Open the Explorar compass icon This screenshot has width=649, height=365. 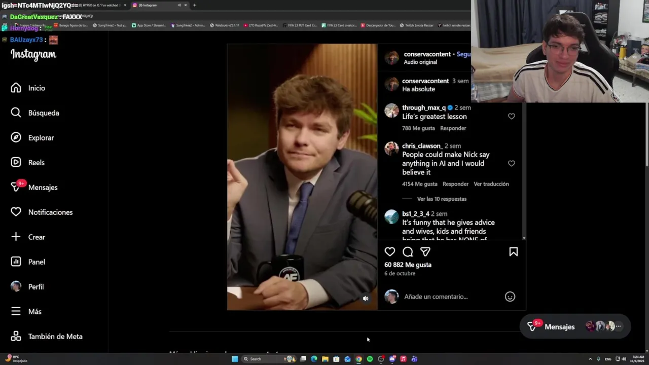(x=16, y=138)
